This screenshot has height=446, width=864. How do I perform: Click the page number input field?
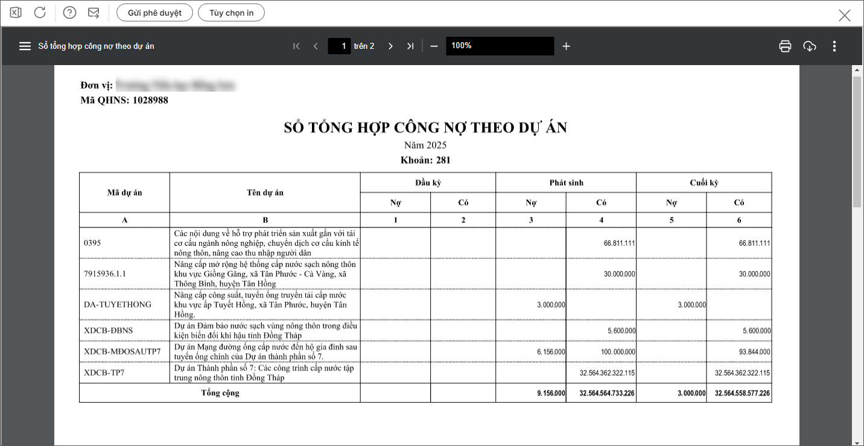340,46
